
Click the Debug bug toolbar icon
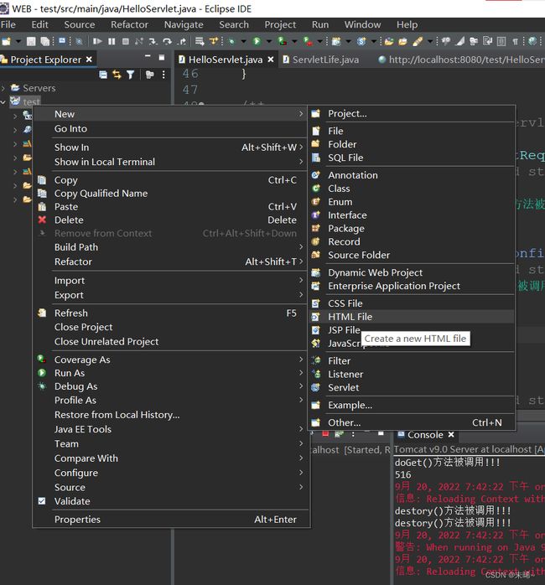[231, 41]
